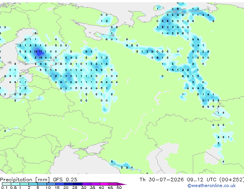This screenshot has height=189, width=244.
Task: Click the 10–15 mm legend swatch
Action: coord(51,184)
